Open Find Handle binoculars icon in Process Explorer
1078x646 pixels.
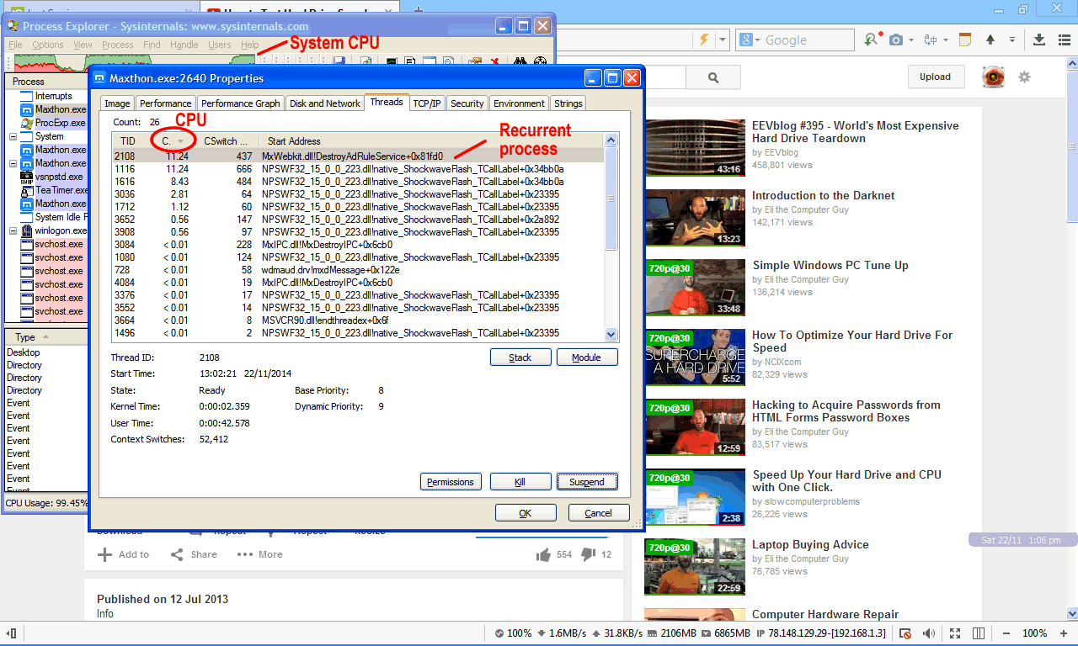coord(520,62)
